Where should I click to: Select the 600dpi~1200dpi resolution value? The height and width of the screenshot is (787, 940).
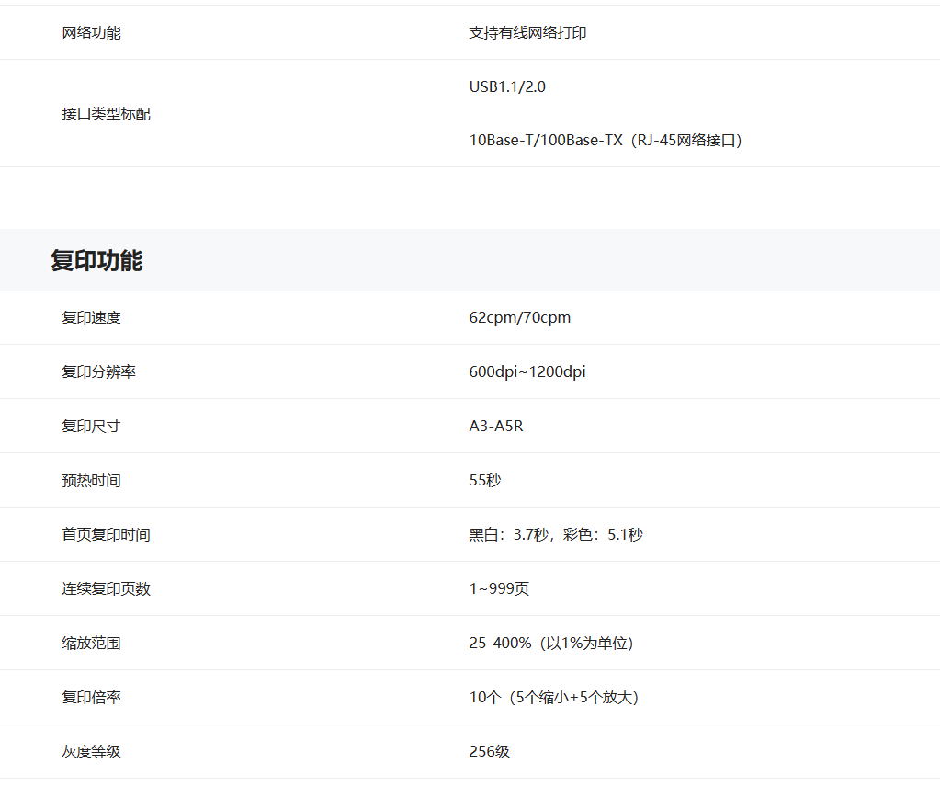click(x=527, y=372)
